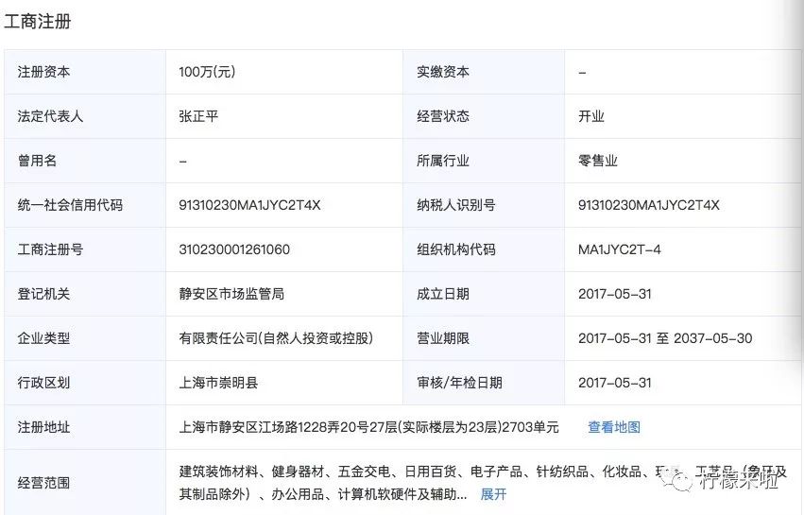This screenshot has height=515, width=804.
Task: Select the 营业期限 label
Action: [x=443, y=338]
